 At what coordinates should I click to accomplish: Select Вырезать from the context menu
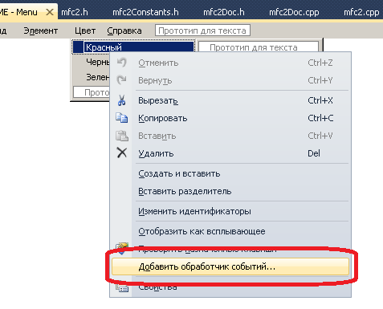click(x=230, y=100)
